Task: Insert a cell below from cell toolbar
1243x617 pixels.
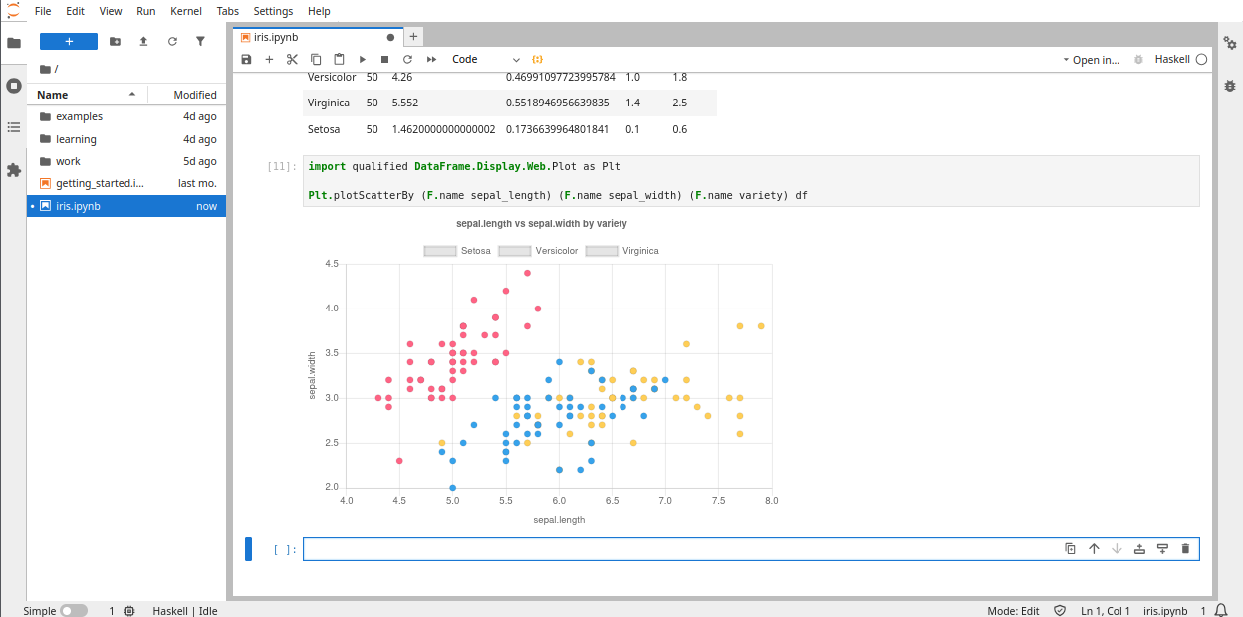Action: tap(1162, 549)
